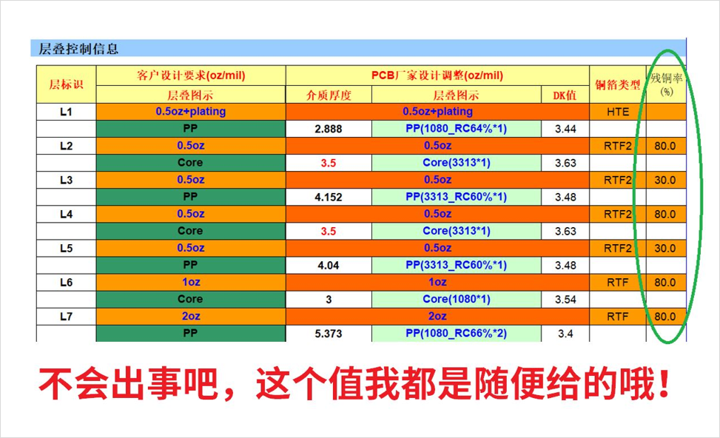This screenshot has width=720, height=438.
Task: Click the 80.0 copper rate in row L2
Action: coord(666,146)
